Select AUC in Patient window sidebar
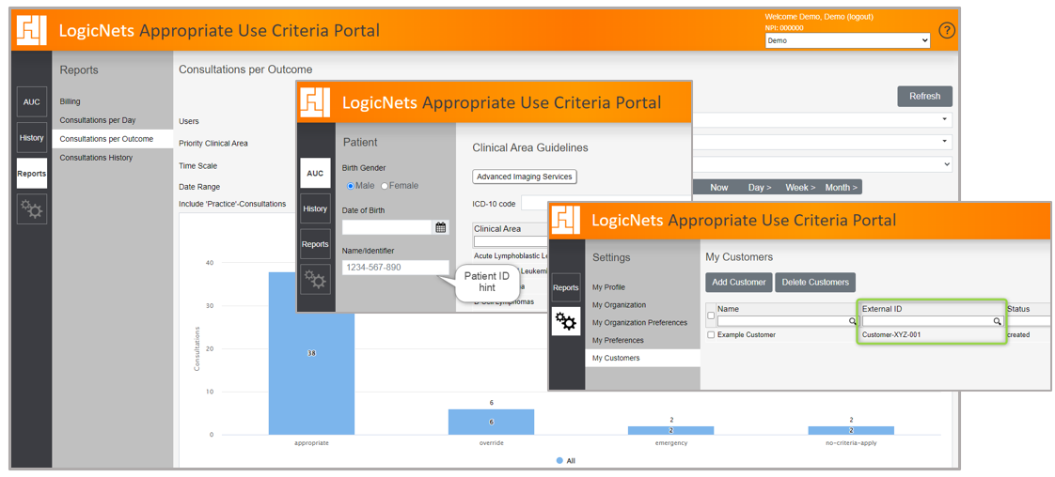 (315, 173)
